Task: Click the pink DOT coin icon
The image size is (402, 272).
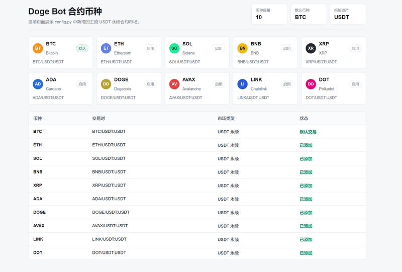Action: pyautogui.click(x=311, y=84)
